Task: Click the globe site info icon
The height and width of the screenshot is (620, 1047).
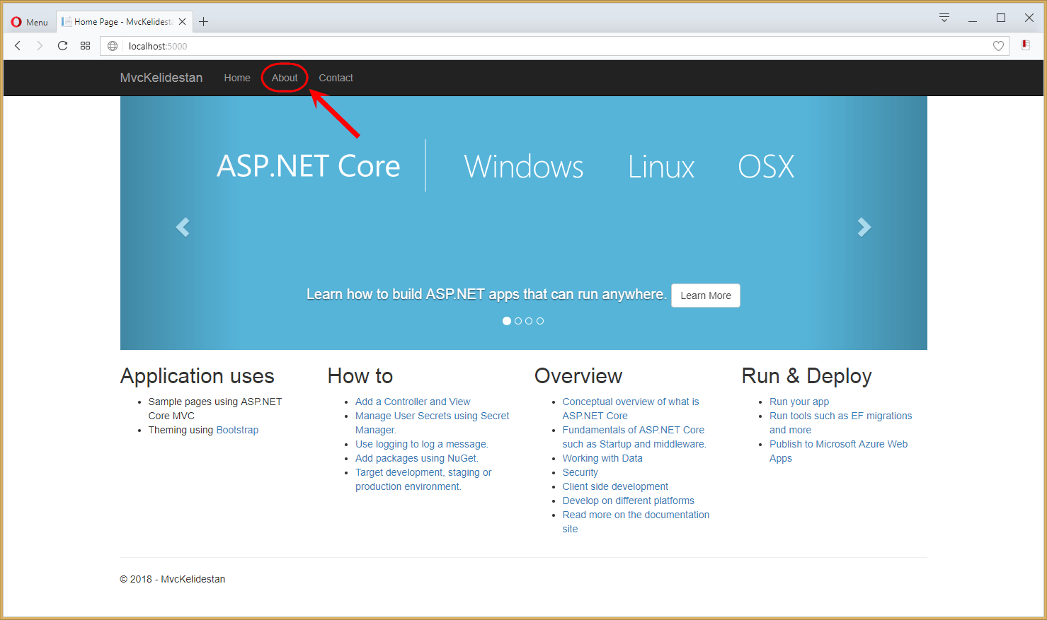Action: tap(113, 46)
